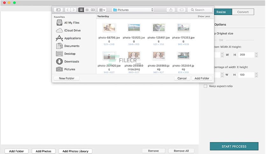Click Add Photos Library button
The height and width of the screenshot is (154, 266).
75,151
